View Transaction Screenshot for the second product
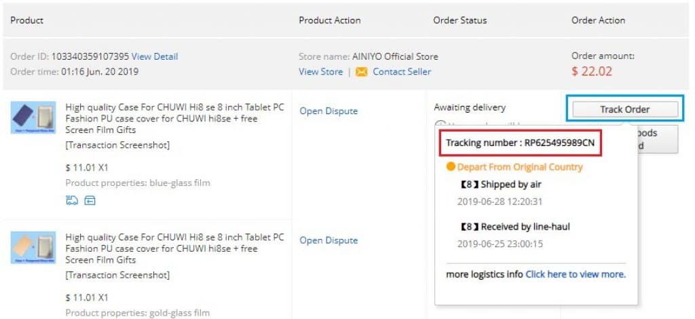This screenshot has height=319, width=695. click(x=117, y=275)
